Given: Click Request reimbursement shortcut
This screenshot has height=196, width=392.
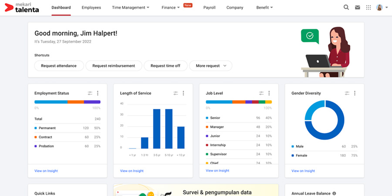Looking at the screenshot, I should pyautogui.click(x=114, y=66).
